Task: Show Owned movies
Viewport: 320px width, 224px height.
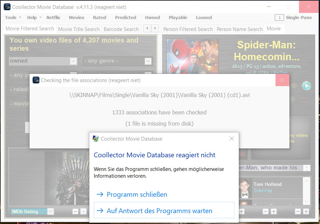Action: click(152, 18)
